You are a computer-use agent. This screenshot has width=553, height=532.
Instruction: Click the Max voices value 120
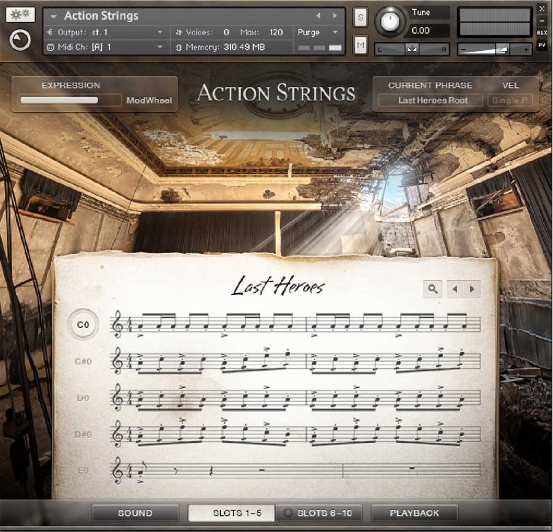coord(276,33)
